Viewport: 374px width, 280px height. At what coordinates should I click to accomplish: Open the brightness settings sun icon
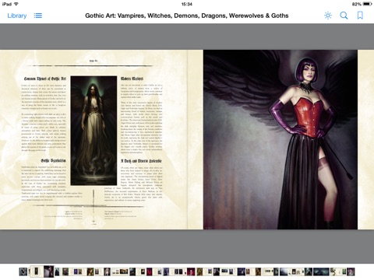(x=328, y=16)
